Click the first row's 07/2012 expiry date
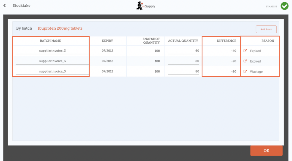This screenshot has width=292, height=161. click(x=107, y=51)
